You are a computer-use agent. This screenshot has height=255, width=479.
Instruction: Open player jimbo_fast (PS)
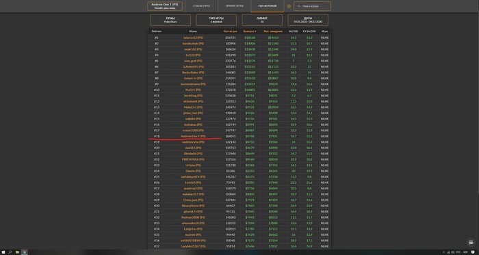point(193,113)
